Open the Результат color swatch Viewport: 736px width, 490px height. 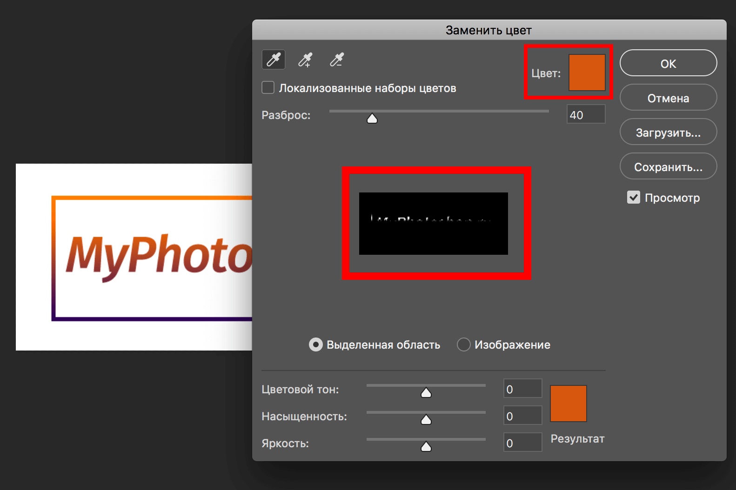tap(569, 404)
